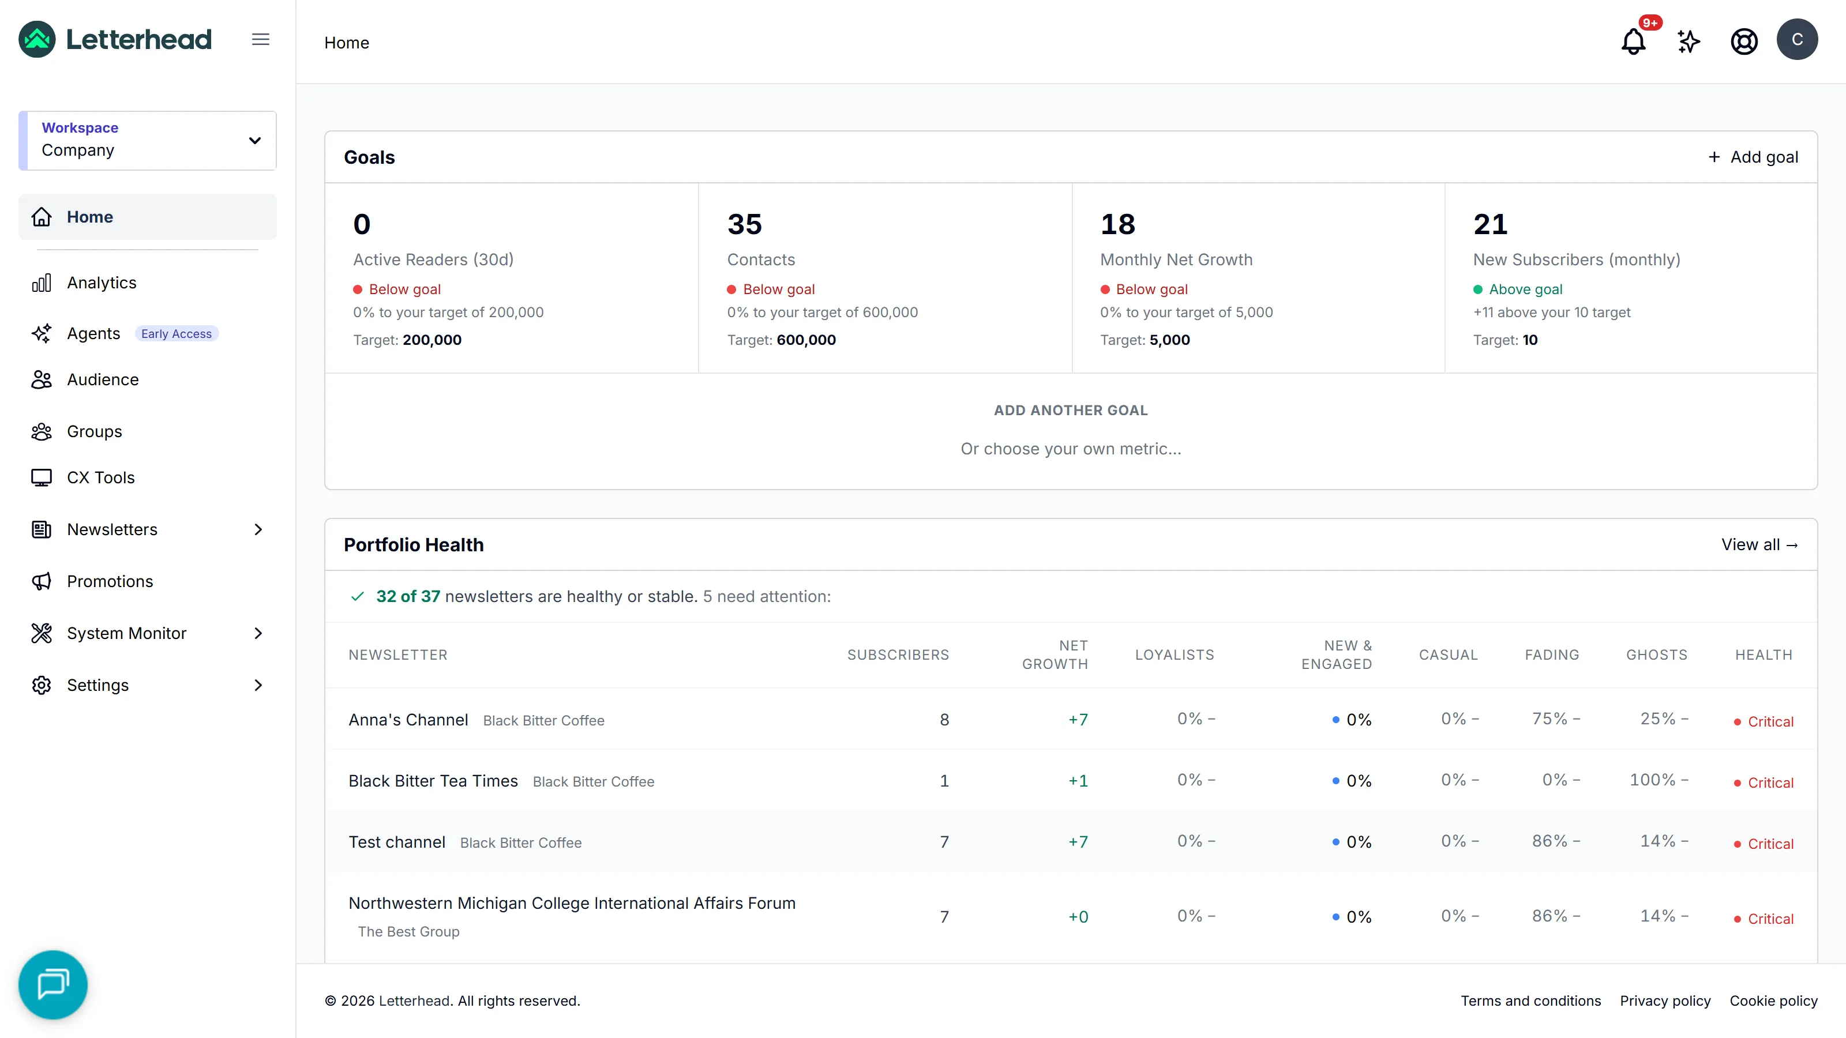
Task: Open the Monthly Net Growth goal card
Action: 1258,278
